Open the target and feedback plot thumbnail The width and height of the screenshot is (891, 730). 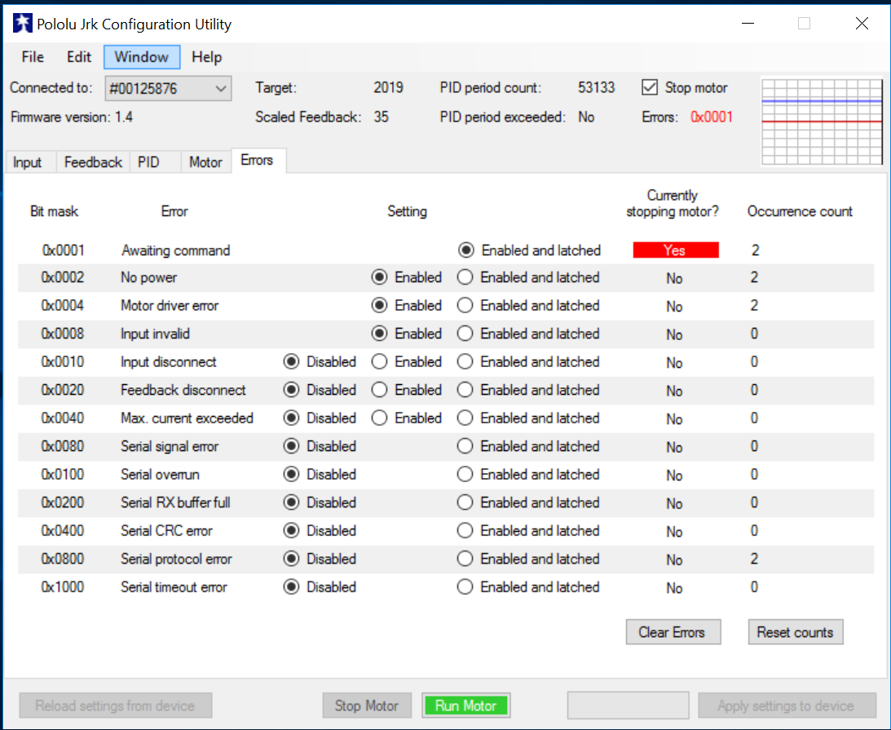[822, 122]
